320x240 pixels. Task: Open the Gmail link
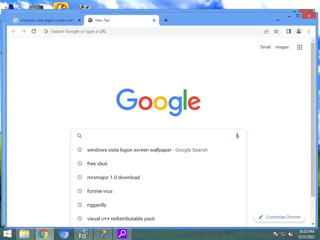(x=265, y=47)
